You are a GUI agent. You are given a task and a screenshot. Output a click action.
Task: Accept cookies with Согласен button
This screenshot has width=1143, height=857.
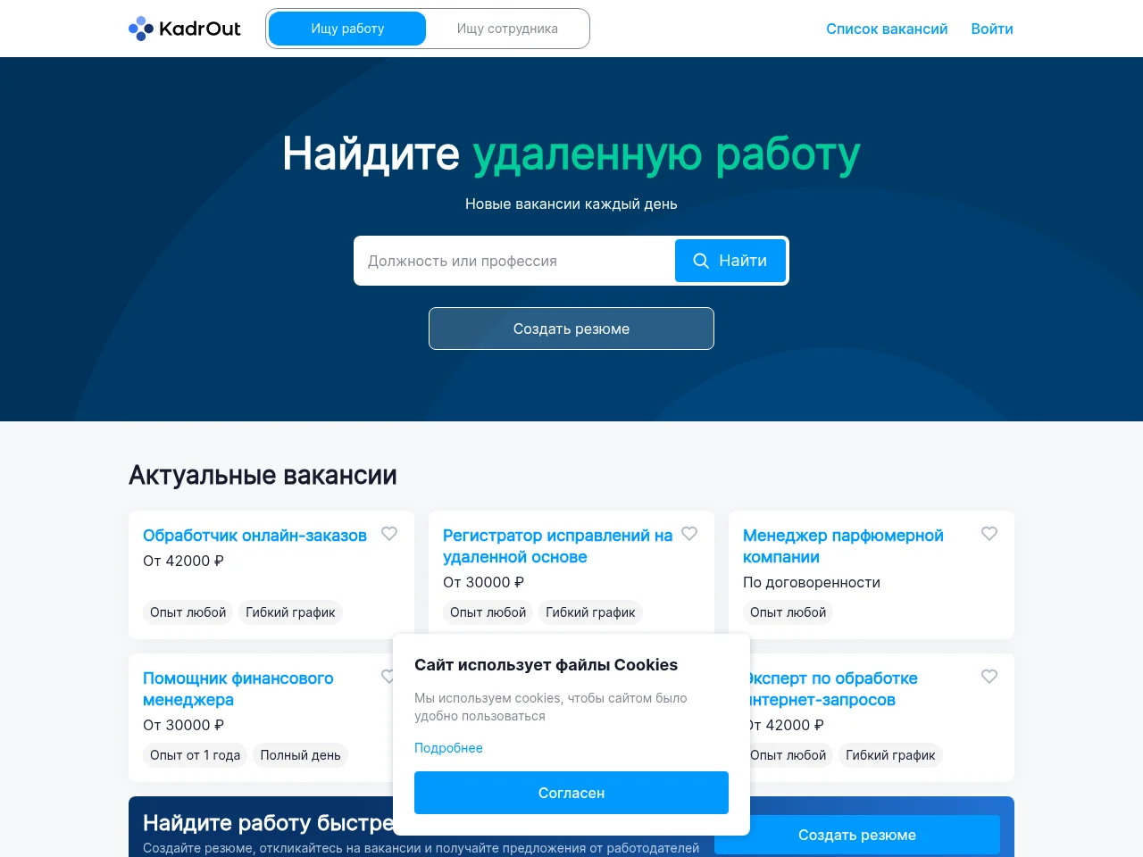571,793
